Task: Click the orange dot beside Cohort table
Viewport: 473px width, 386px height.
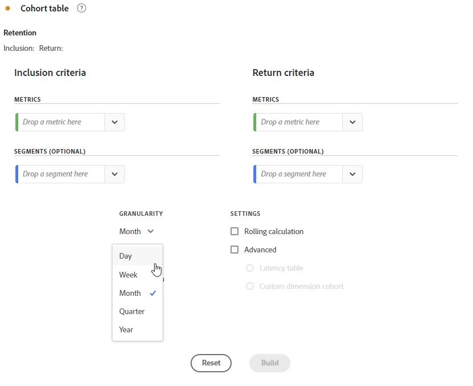Action: point(7,9)
